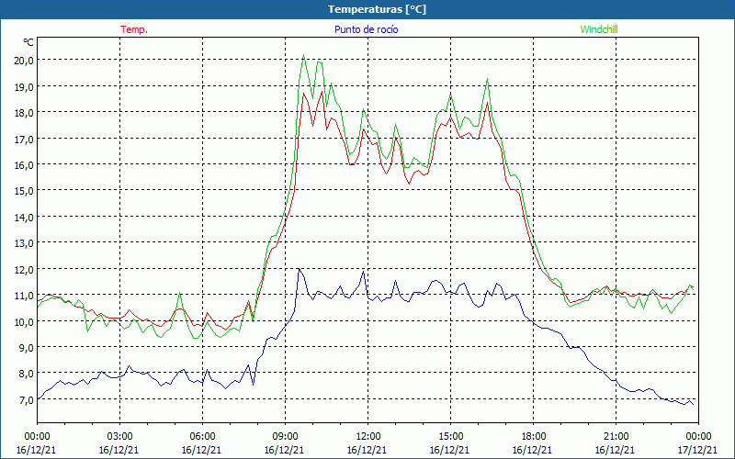Click the '7,0' y-axis value
This screenshot has width=735, height=459.
pos(27,400)
